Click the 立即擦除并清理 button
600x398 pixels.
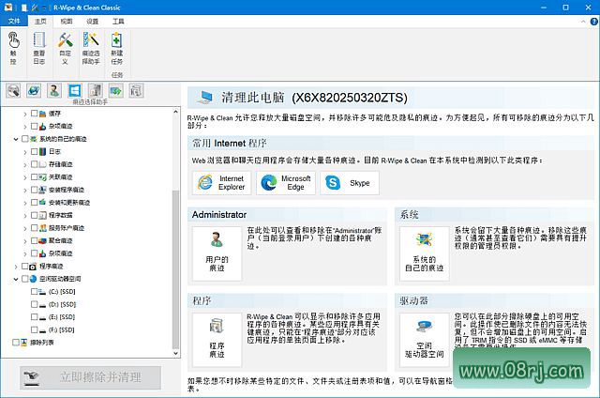90,377
